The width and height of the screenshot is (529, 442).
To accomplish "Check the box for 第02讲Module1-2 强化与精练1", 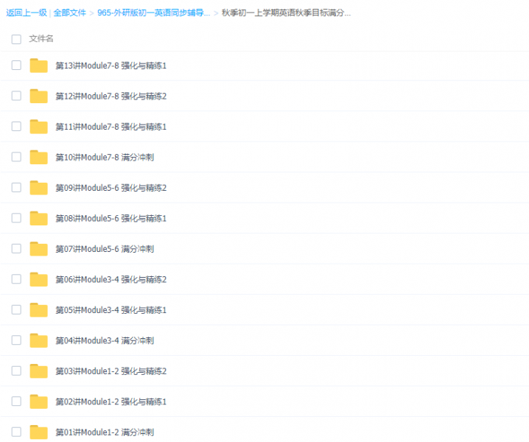I will point(16,401).
